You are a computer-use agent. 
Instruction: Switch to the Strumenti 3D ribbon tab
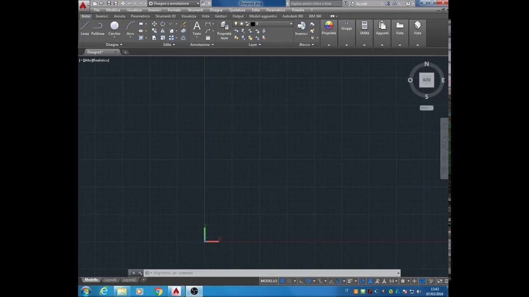click(x=165, y=16)
